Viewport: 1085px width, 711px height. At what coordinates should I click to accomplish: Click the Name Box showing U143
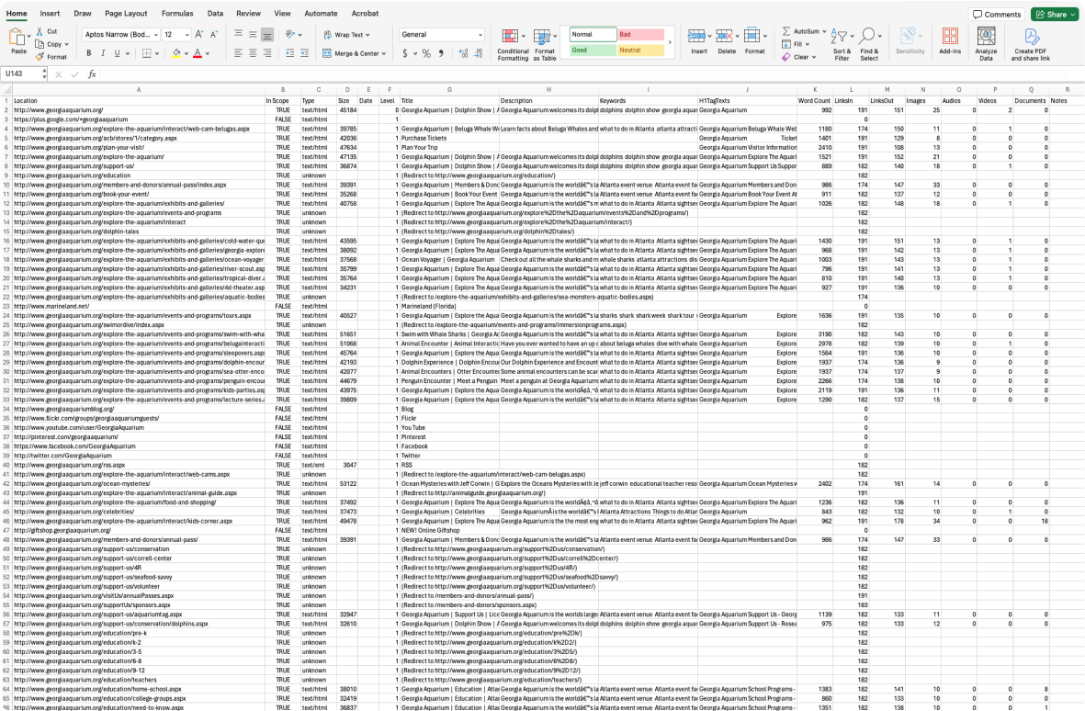click(22, 74)
